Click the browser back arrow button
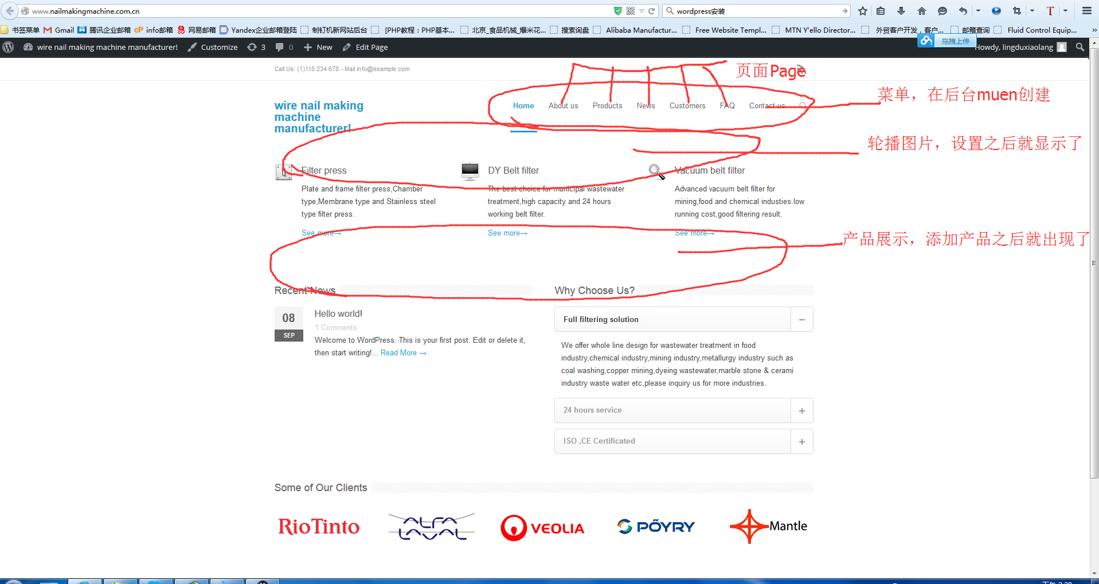This screenshot has height=584, width=1099. point(10,11)
